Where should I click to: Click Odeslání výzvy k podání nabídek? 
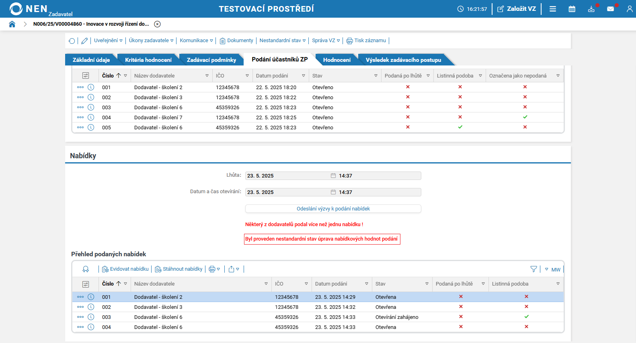(333, 209)
